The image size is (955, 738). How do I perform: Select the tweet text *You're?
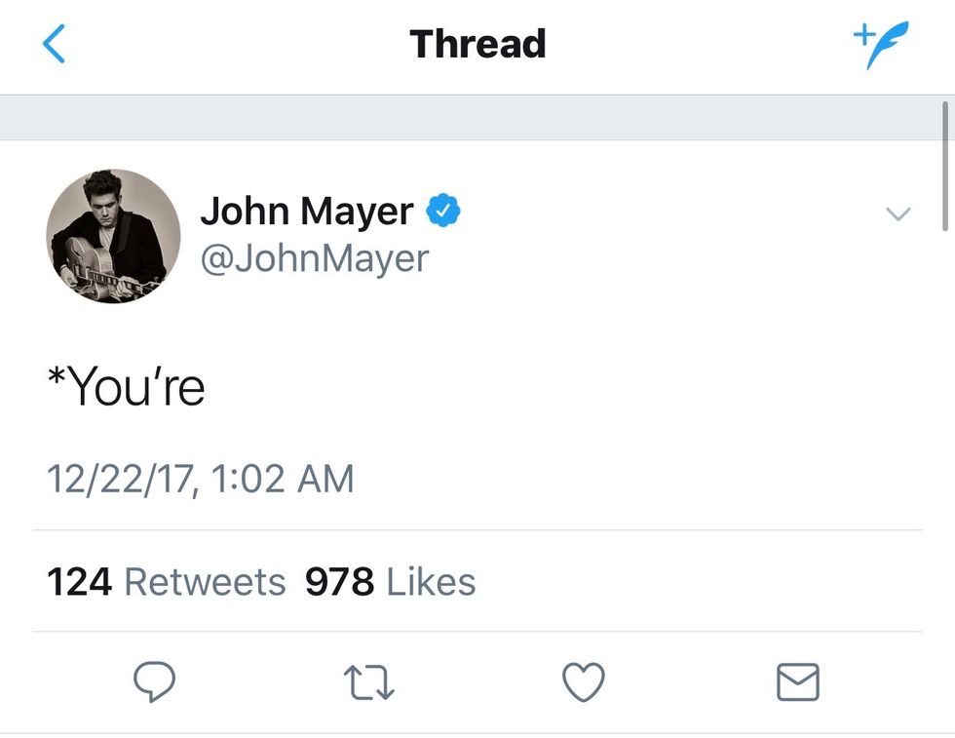coord(127,387)
